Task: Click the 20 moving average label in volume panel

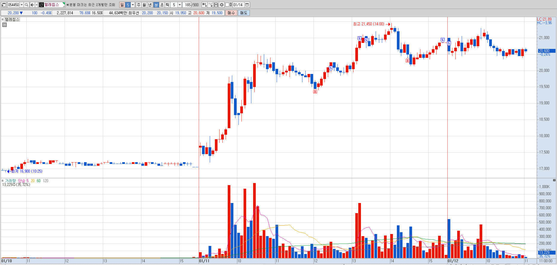Action: pos(33,181)
